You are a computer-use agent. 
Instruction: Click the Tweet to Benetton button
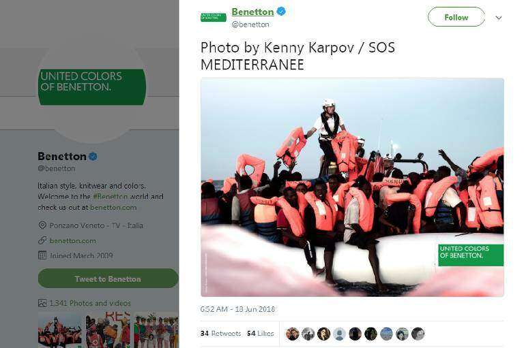click(108, 279)
